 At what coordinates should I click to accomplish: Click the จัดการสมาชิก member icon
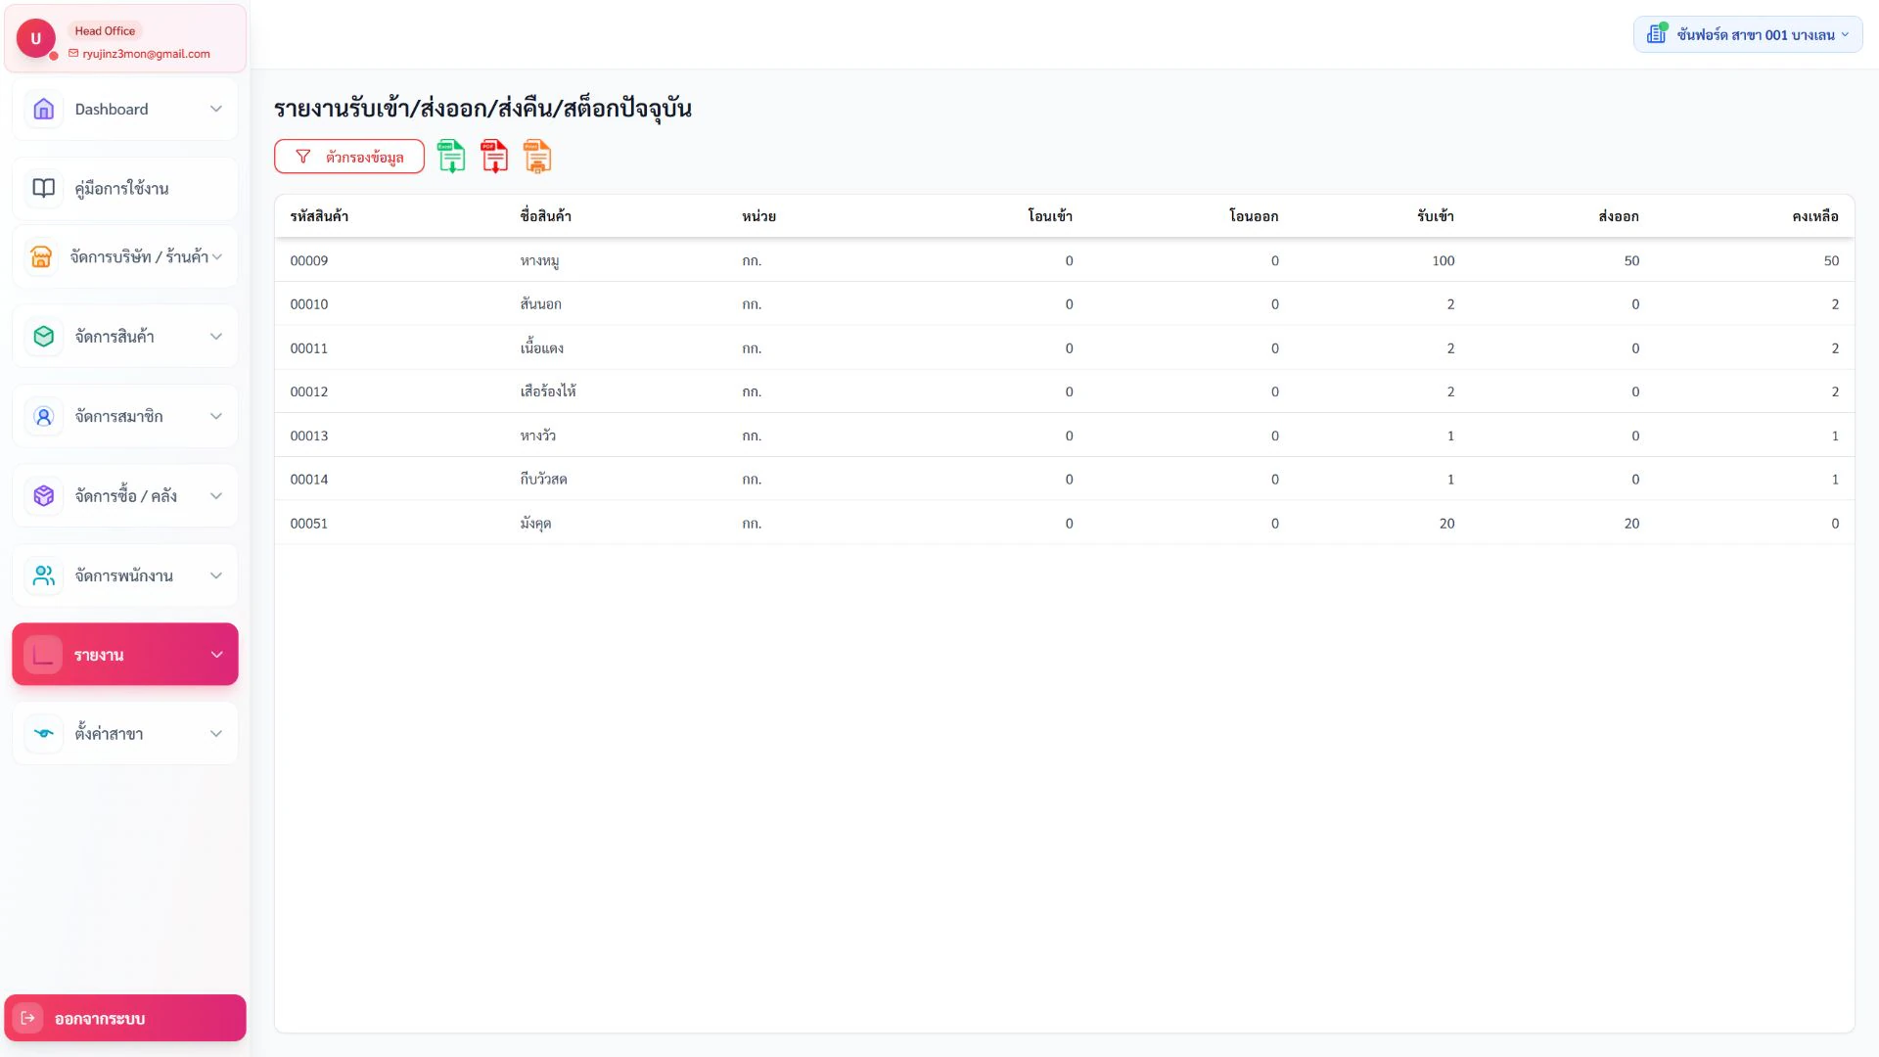tap(43, 416)
